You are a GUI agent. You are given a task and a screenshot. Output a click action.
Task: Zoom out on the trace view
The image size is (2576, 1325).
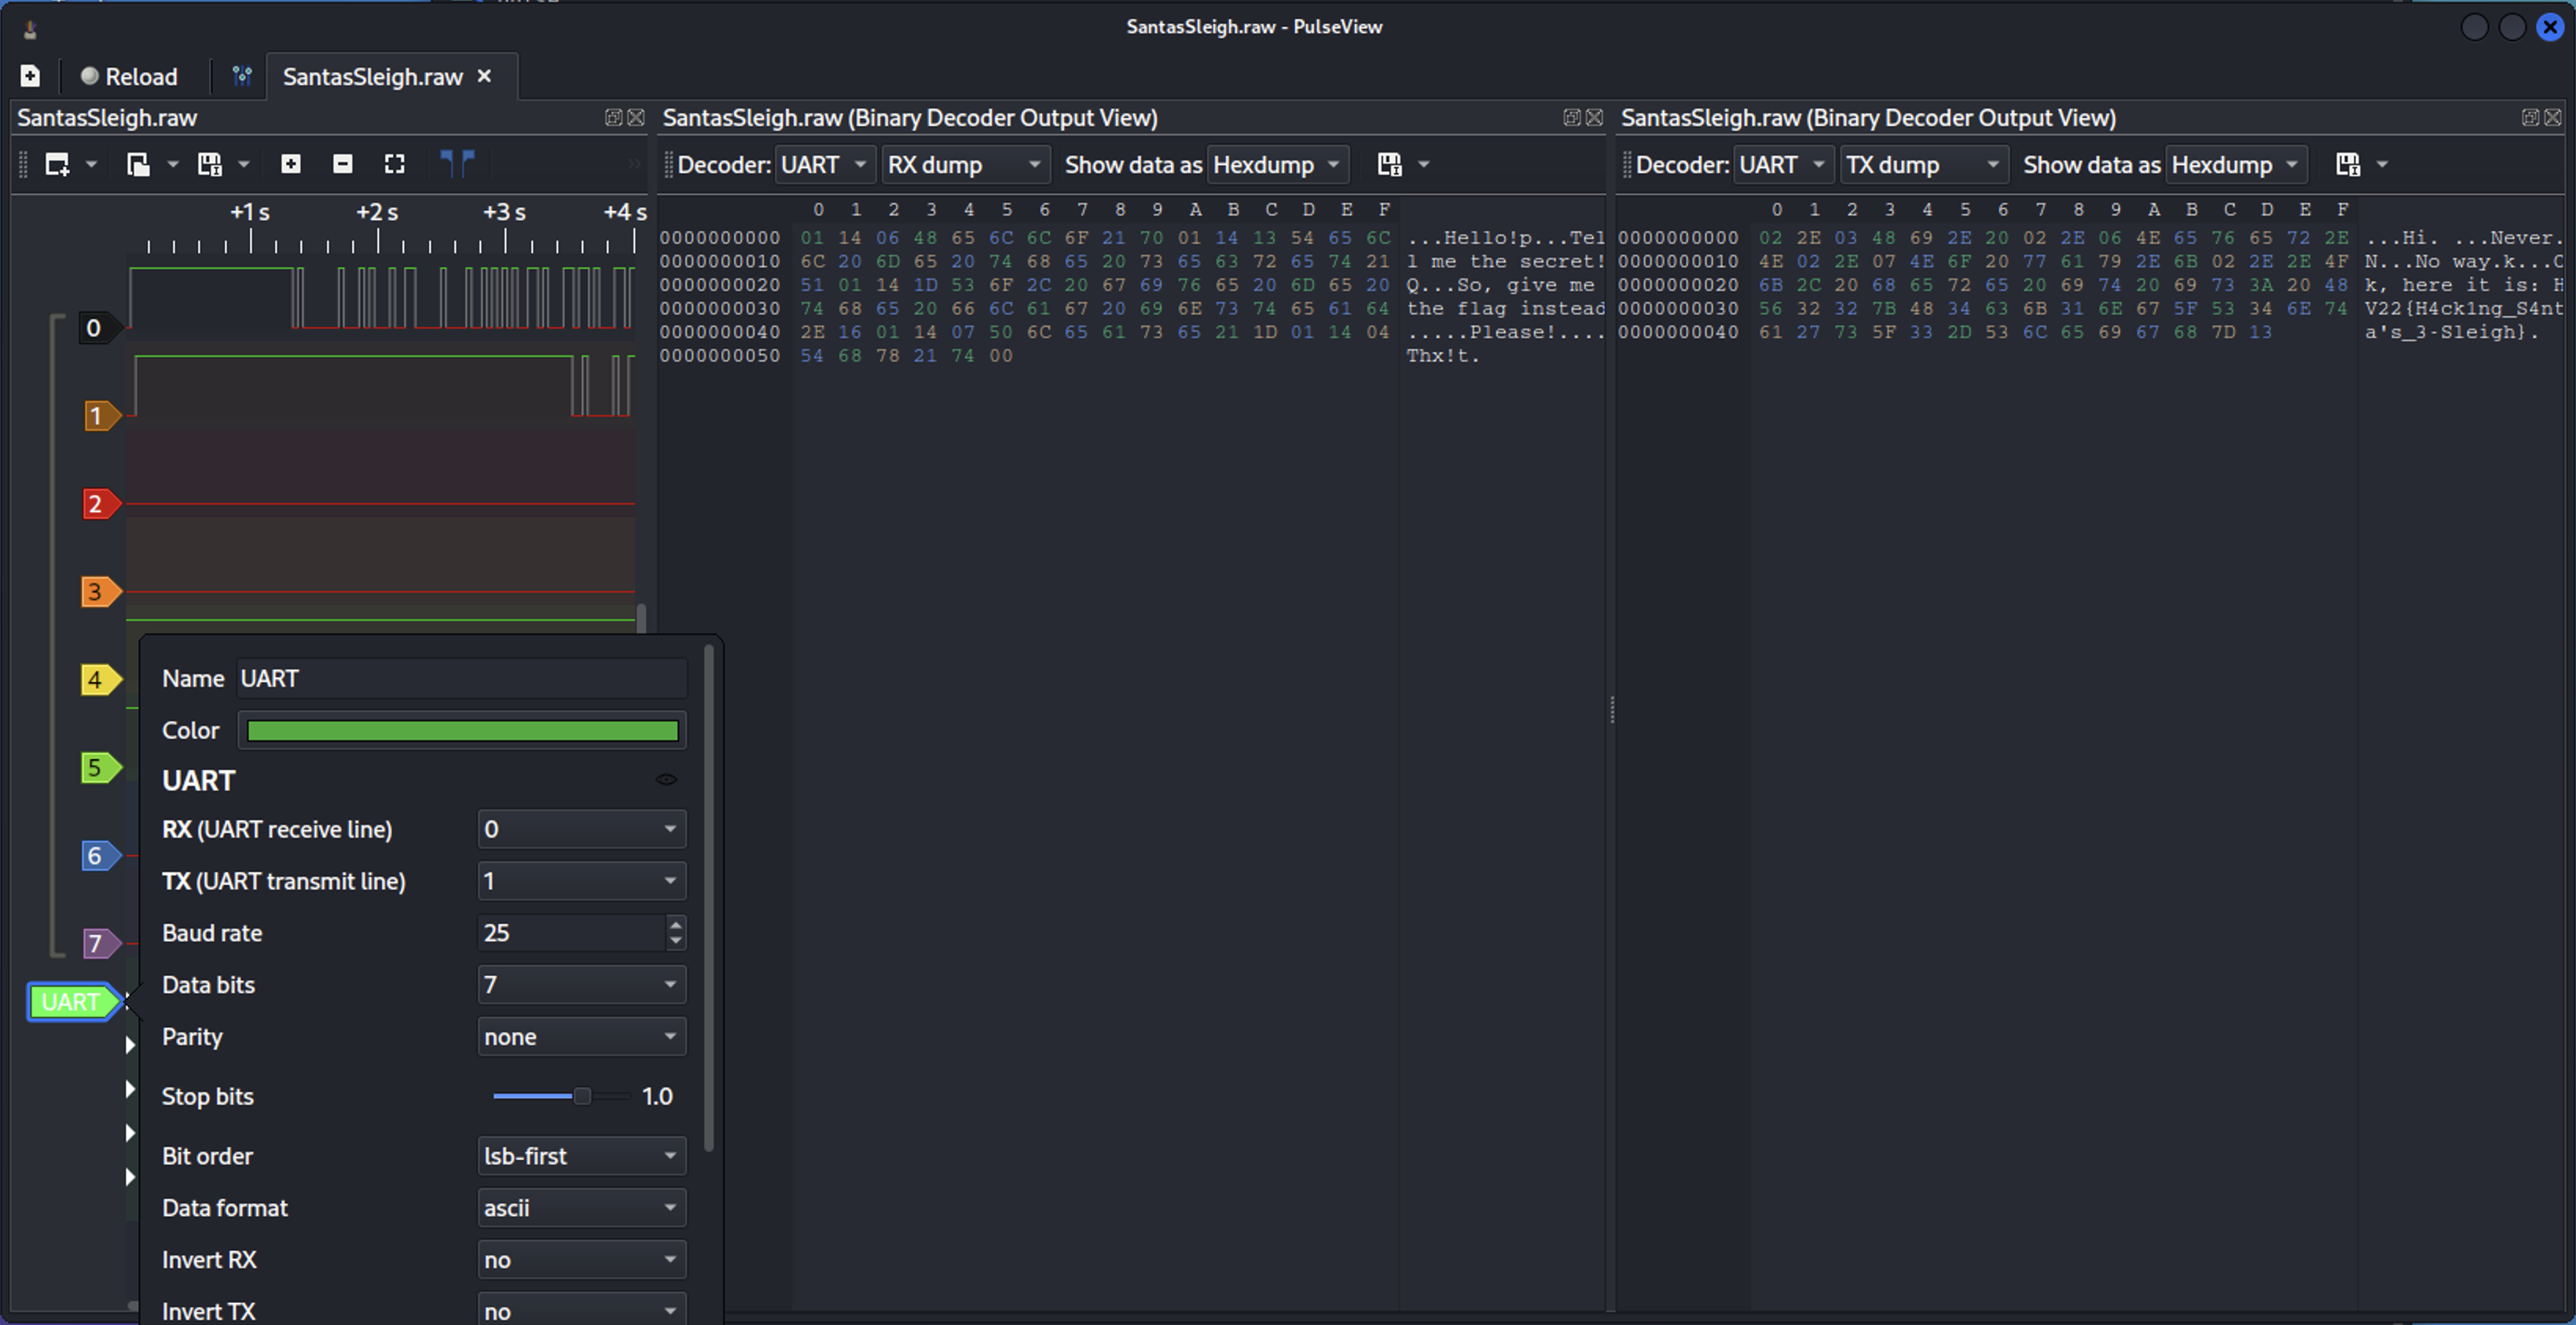(x=343, y=164)
